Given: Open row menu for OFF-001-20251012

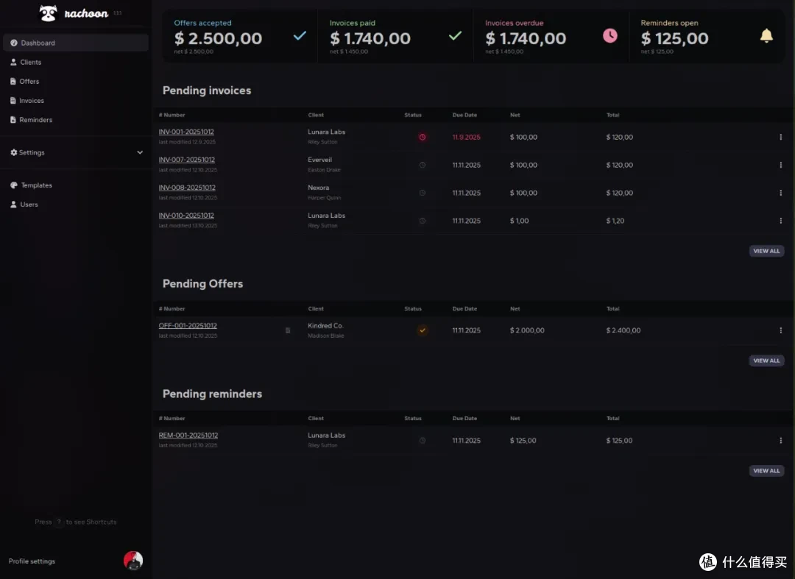Looking at the screenshot, I should click(x=780, y=330).
